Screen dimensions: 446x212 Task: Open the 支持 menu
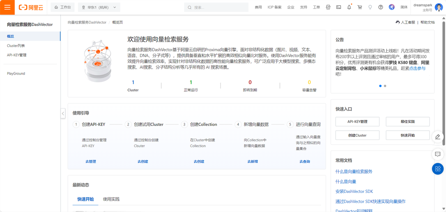point(304,7)
